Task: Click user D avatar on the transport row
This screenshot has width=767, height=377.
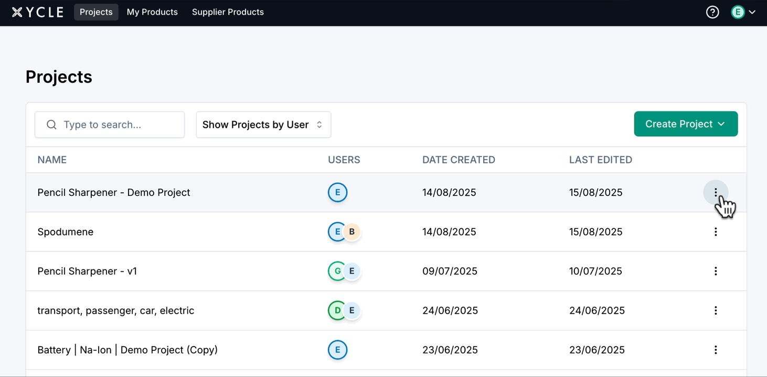Action: point(336,311)
